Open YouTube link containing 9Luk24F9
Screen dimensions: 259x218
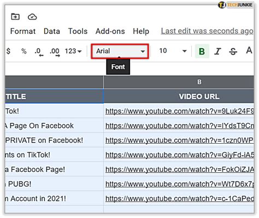coord(179,111)
